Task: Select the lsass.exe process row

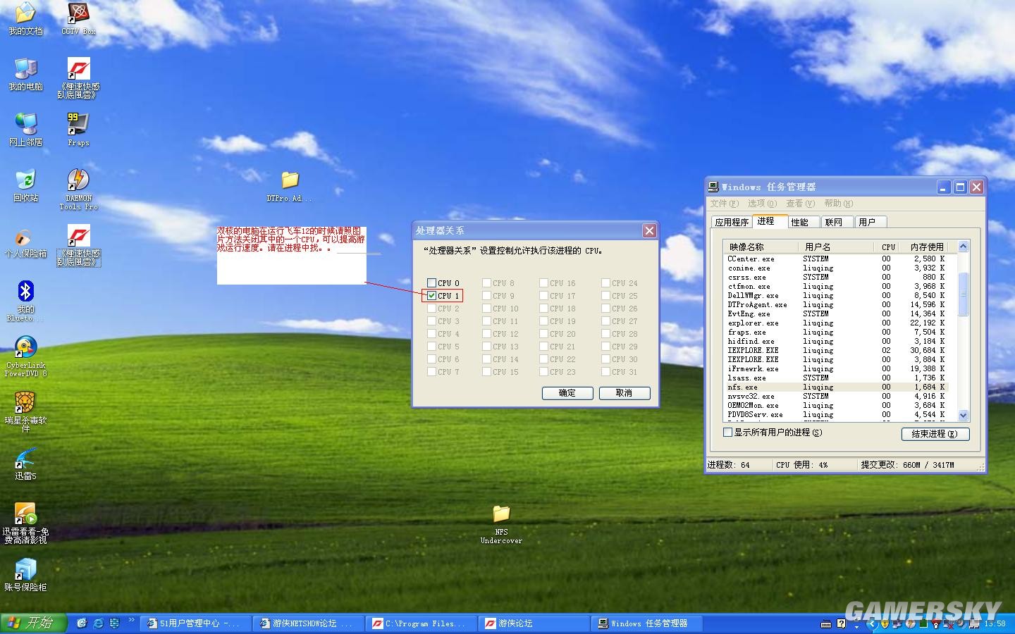Action: point(837,378)
